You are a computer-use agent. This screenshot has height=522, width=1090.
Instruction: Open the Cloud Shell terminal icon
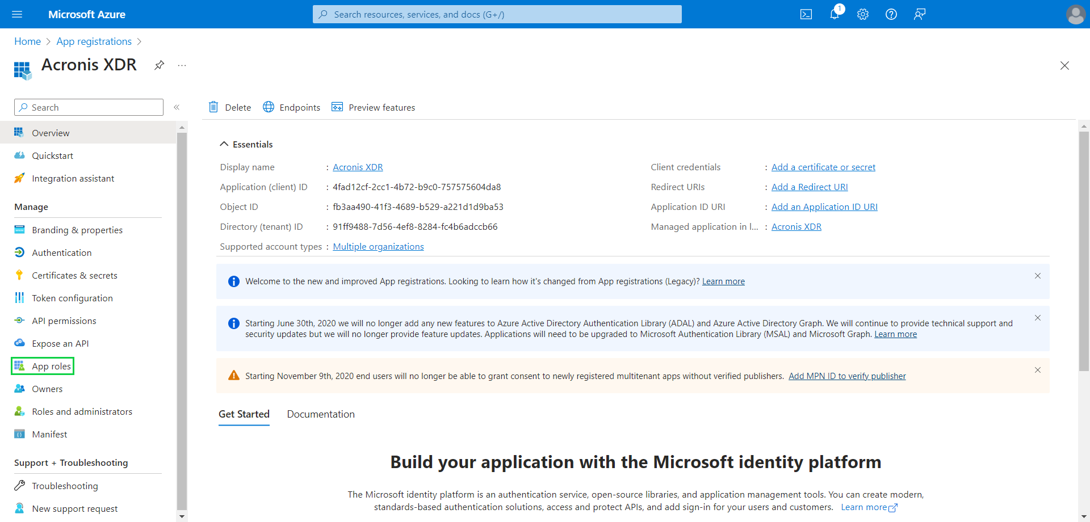[806, 14]
